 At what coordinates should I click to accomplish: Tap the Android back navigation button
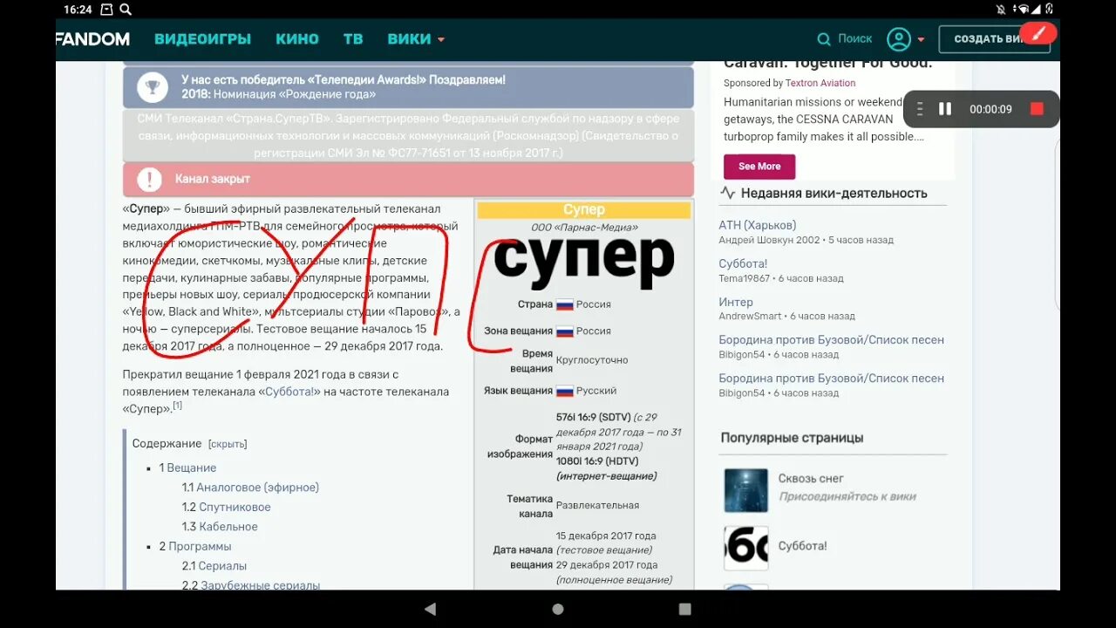coord(430,609)
